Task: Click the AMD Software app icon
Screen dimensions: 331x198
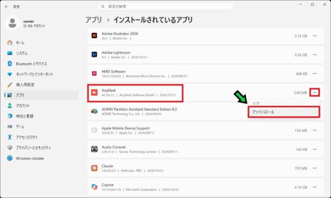Action: click(x=94, y=74)
